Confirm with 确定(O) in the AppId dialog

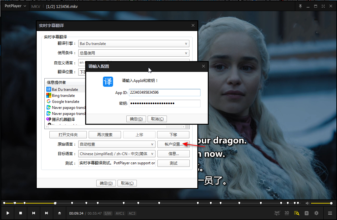[136, 119]
